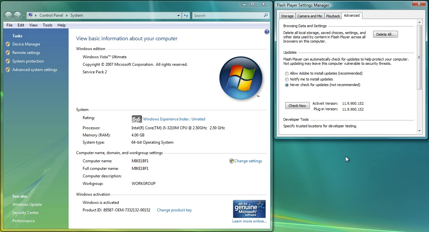The width and height of the screenshot is (429, 232).
Task: Click the Genuine Microsoft software badge
Action: 249,209
